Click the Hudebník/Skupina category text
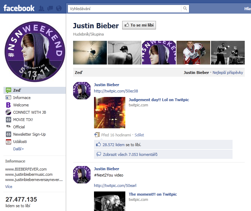The width and height of the screenshot is (251, 211). click(88, 34)
